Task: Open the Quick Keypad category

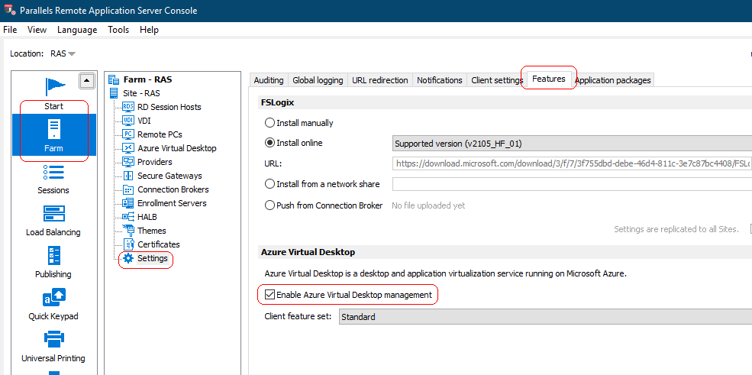Action: [53, 299]
